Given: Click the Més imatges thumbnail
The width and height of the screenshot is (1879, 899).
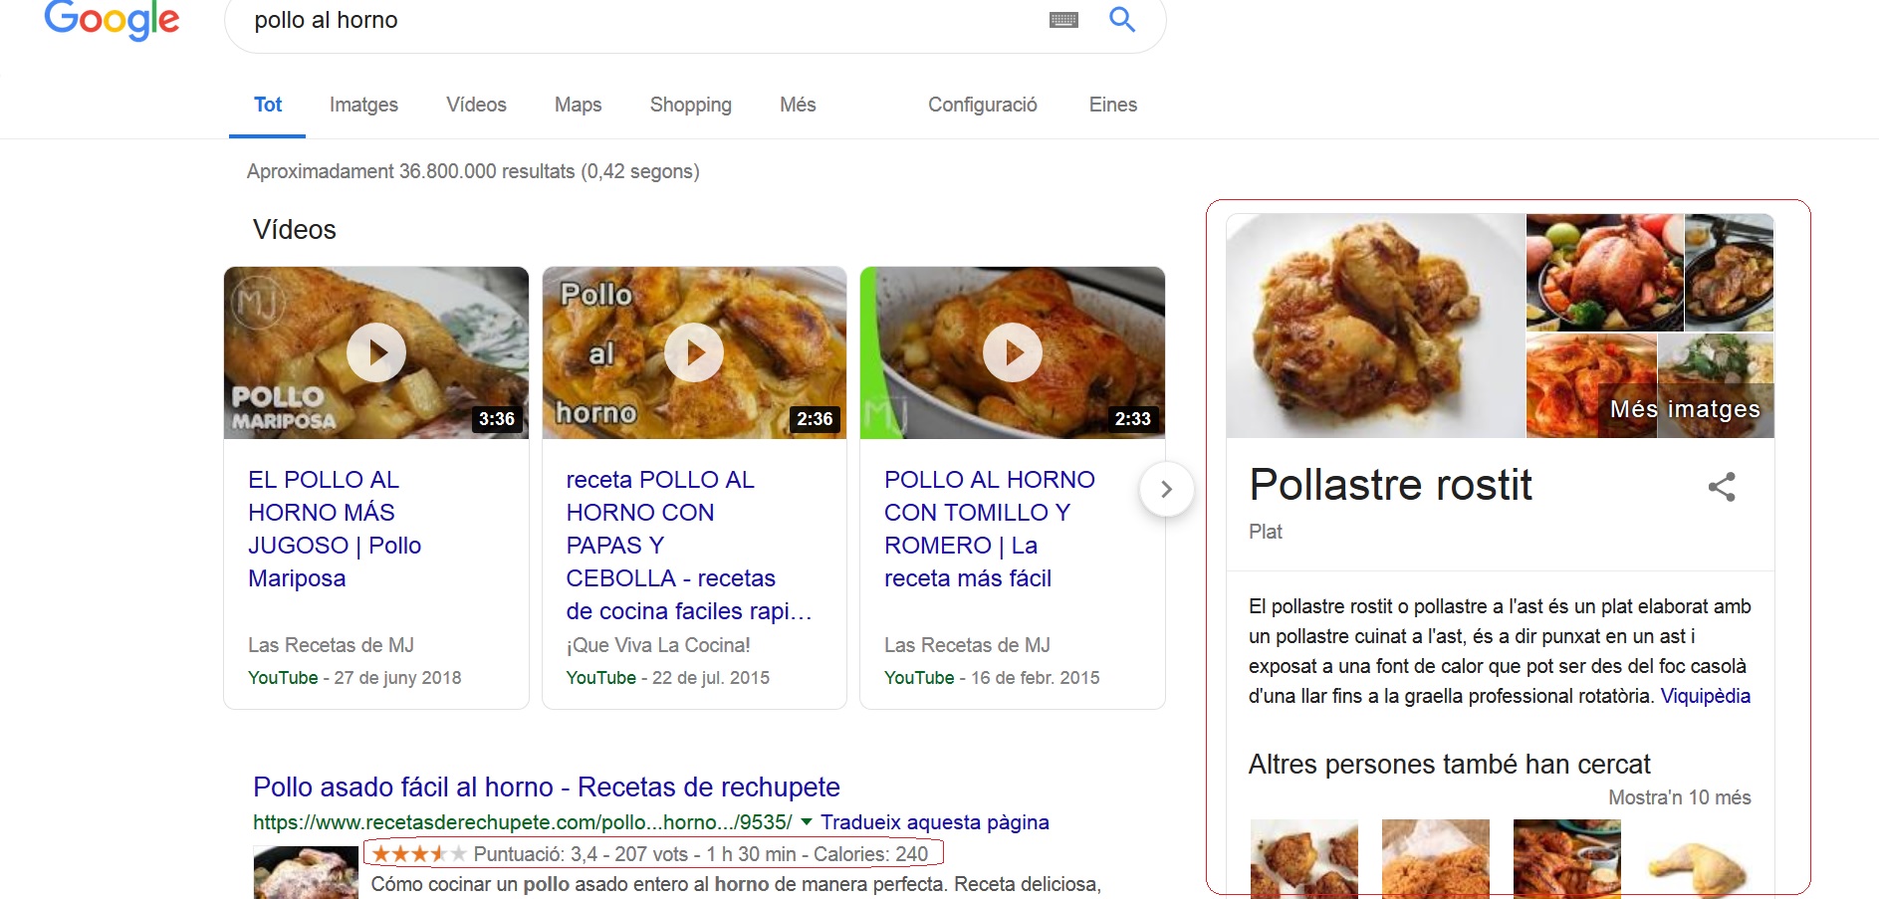Looking at the screenshot, I should coord(1685,409).
